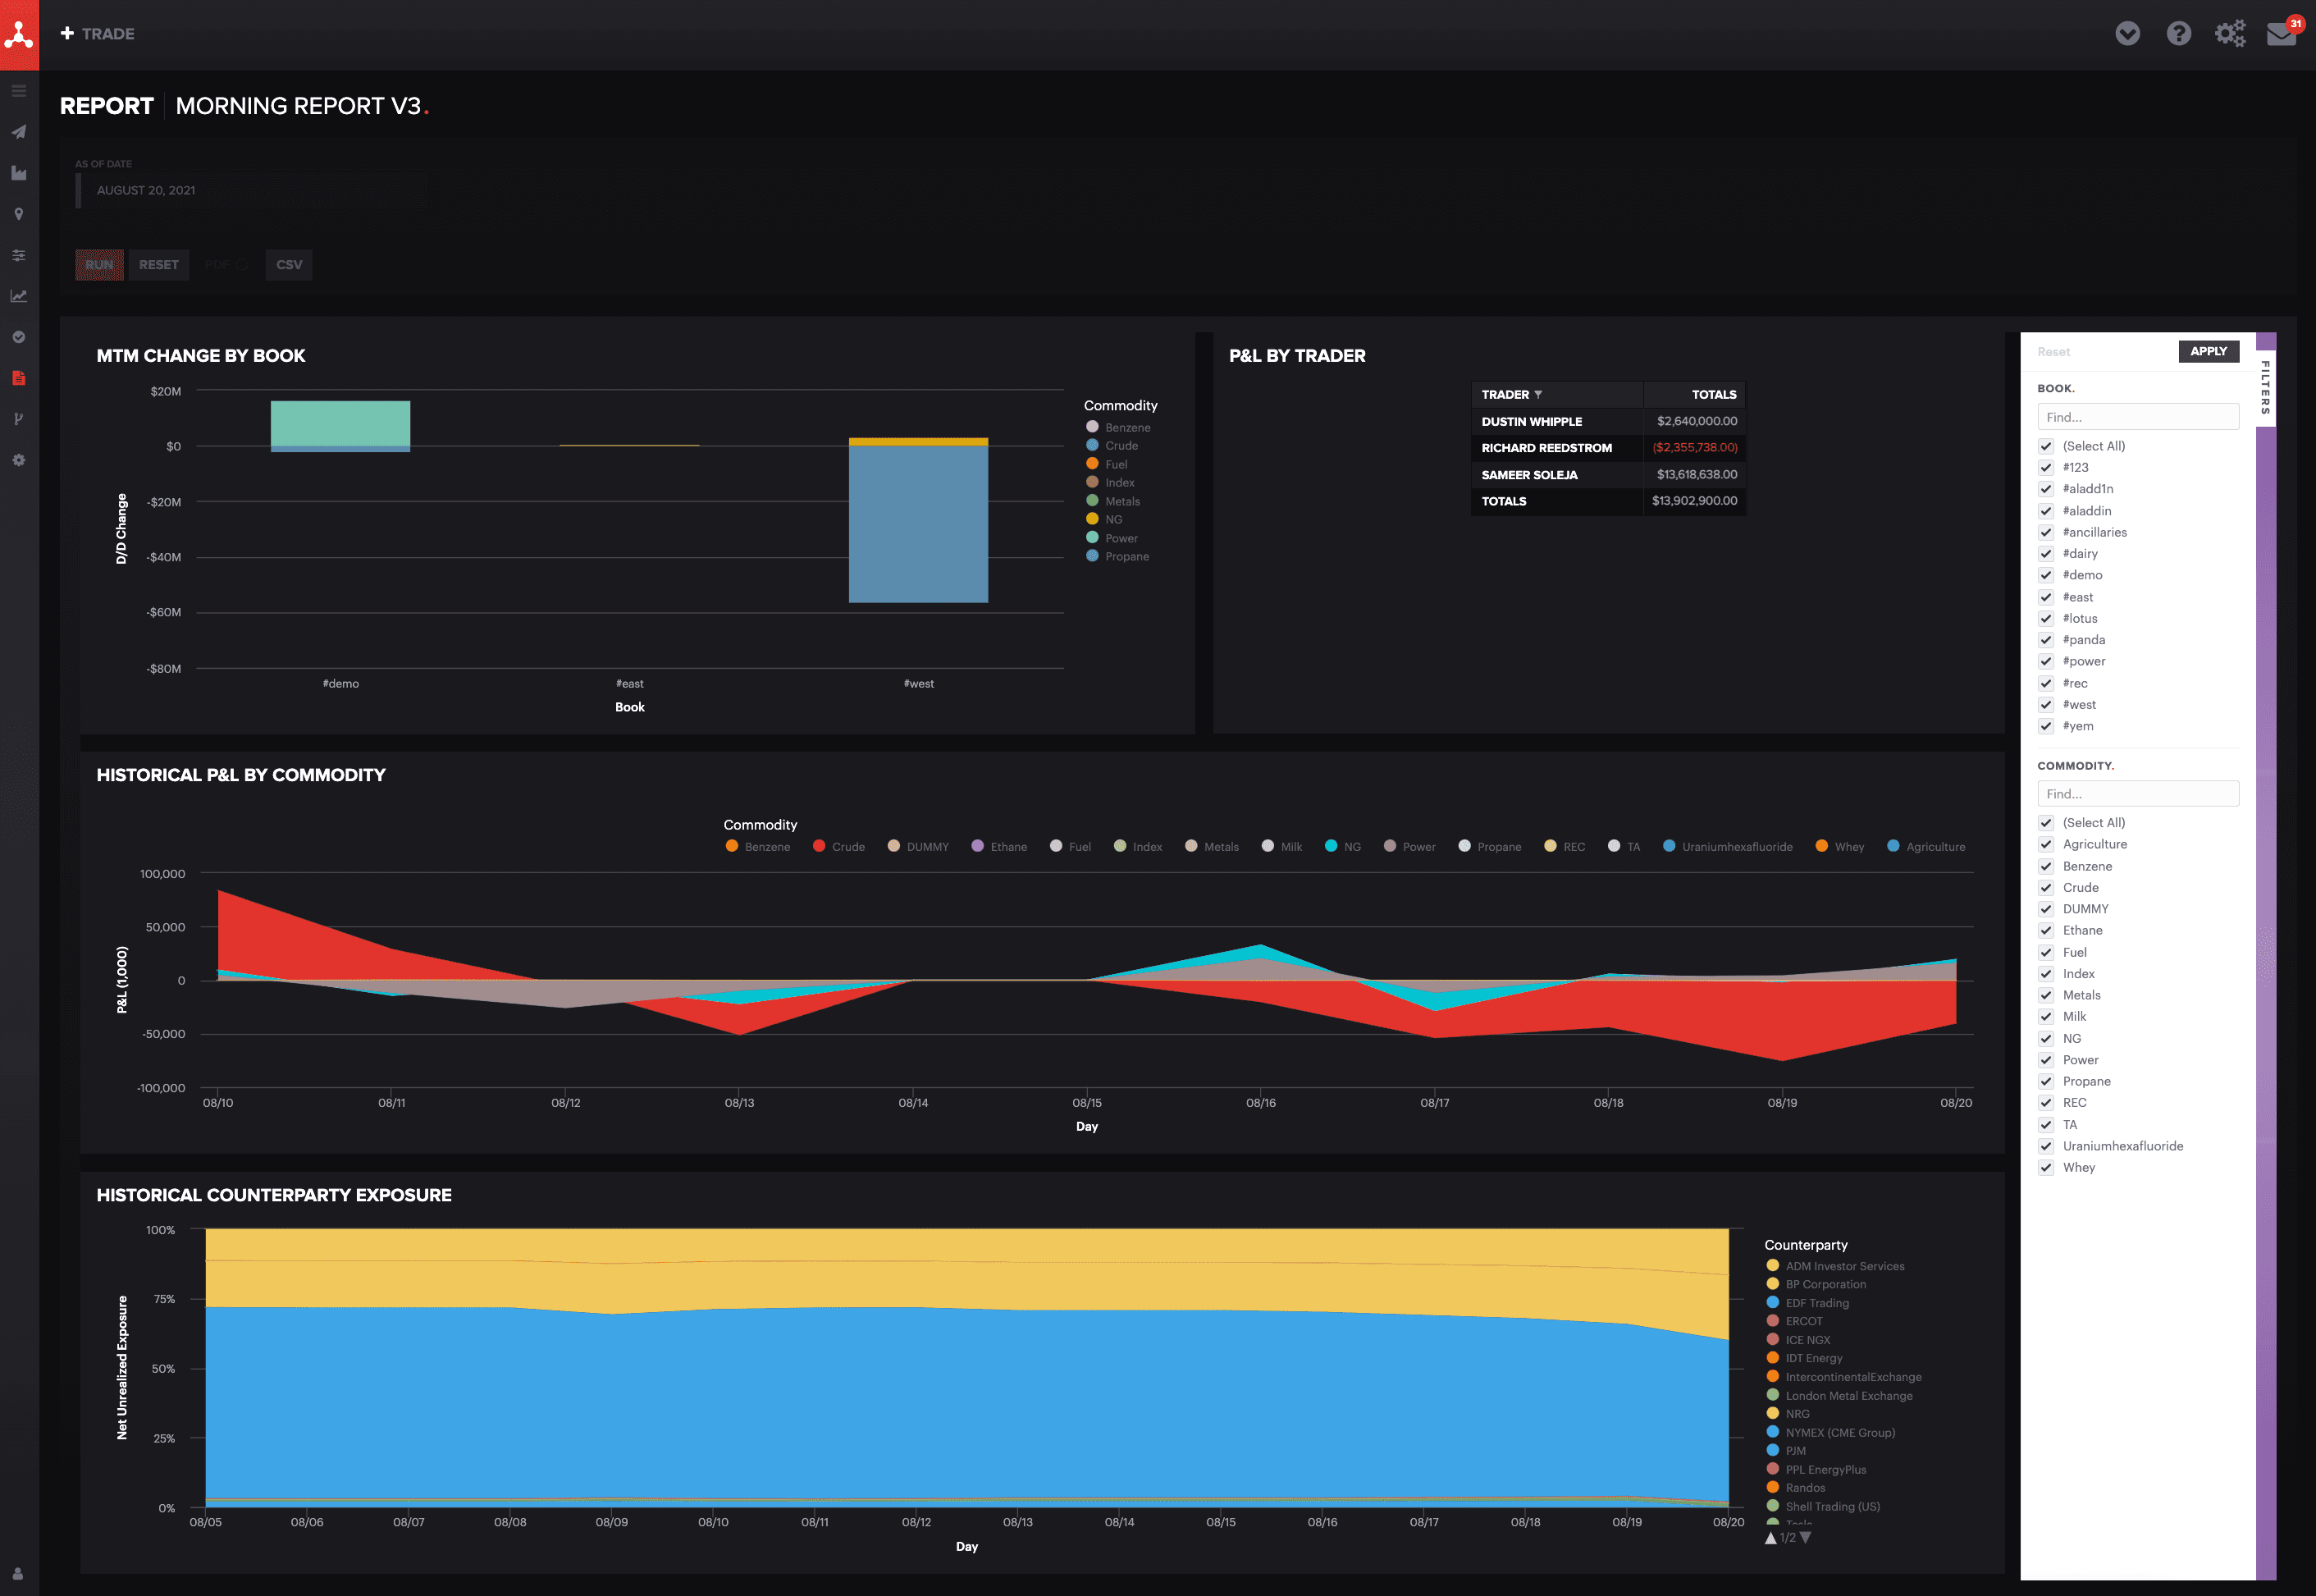
Task: Open the mail inbox with 31 badge
Action: [x=2280, y=34]
